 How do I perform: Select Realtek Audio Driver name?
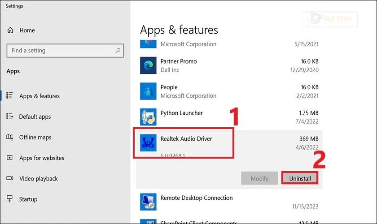point(186,139)
